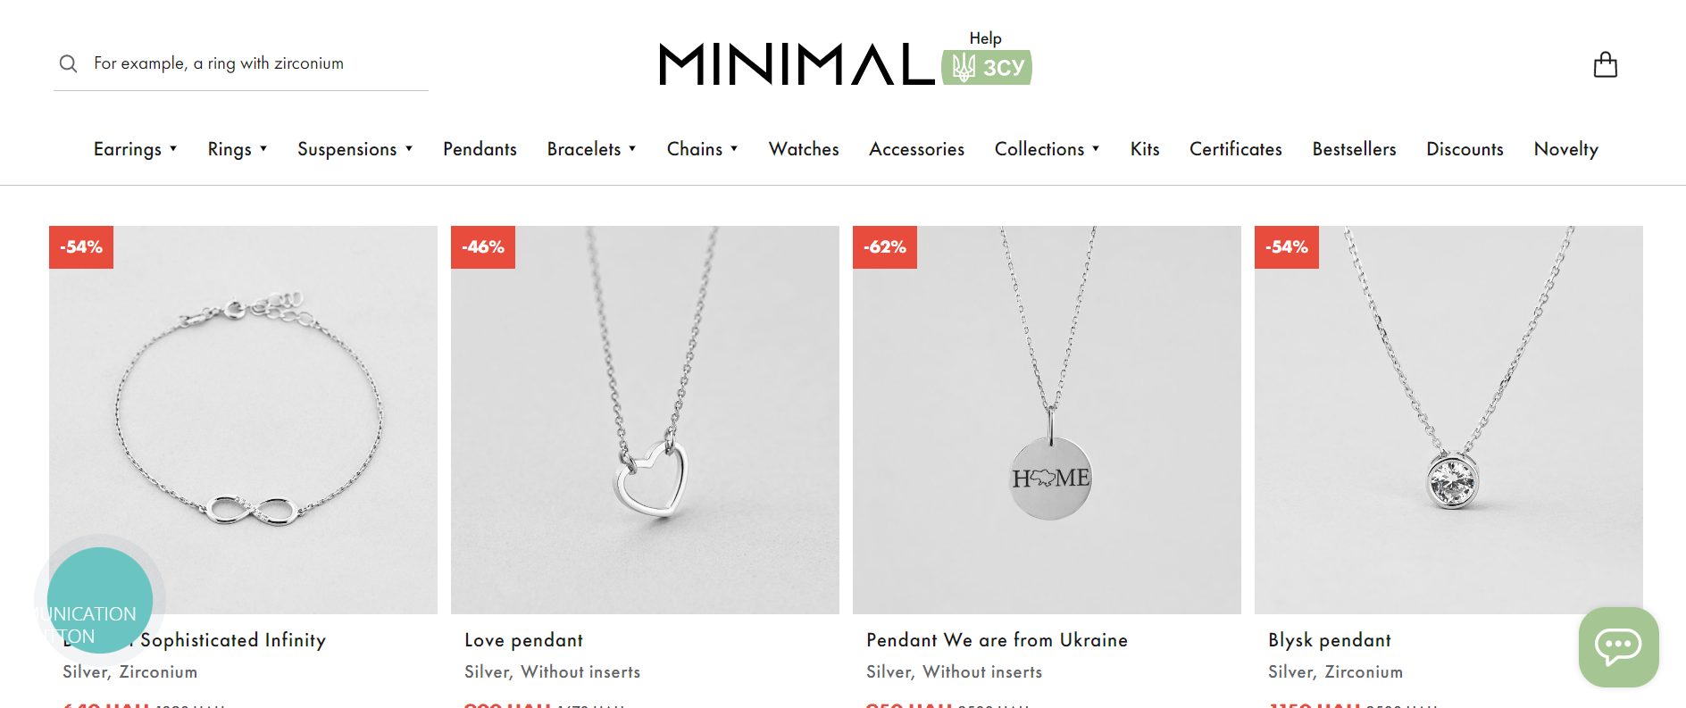The height and width of the screenshot is (708, 1686).
Task: Open the Love pendant product link
Action: click(523, 640)
